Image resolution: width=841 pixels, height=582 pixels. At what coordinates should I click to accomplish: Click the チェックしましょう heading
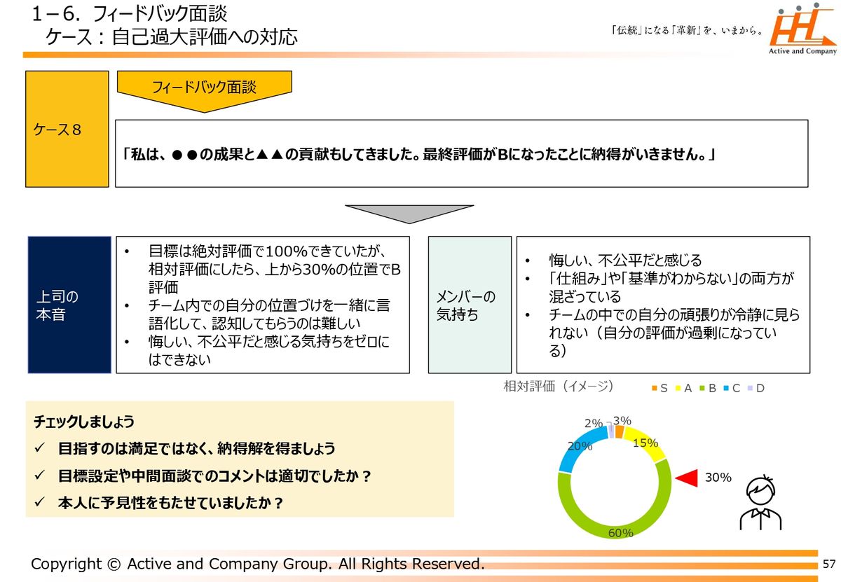(83, 422)
